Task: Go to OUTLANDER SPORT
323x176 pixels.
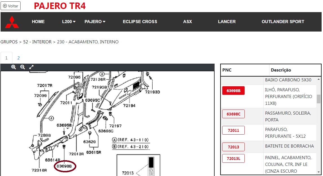Action: coord(283,22)
